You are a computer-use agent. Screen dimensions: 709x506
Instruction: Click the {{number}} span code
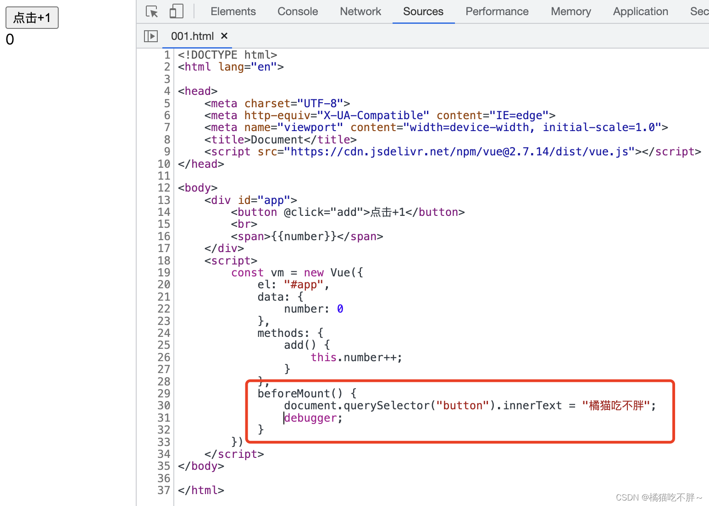click(307, 236)
